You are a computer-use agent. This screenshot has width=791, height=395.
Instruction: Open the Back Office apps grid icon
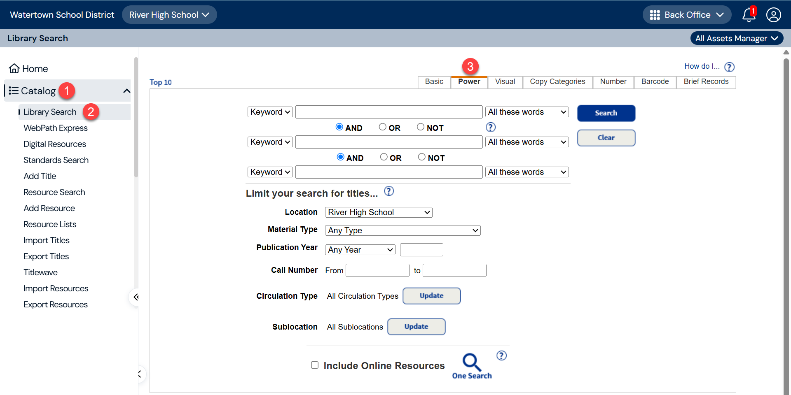pos(656,15)
